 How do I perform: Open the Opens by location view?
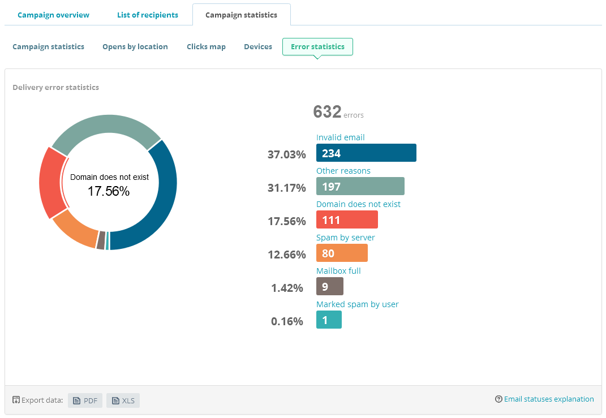[x=135, y=46]
